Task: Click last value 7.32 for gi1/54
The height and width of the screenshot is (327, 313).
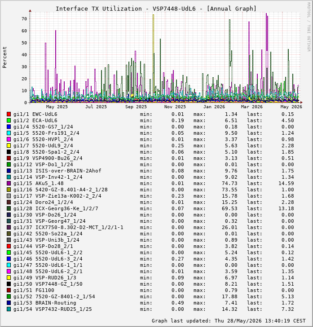Action: coord(288,309)
